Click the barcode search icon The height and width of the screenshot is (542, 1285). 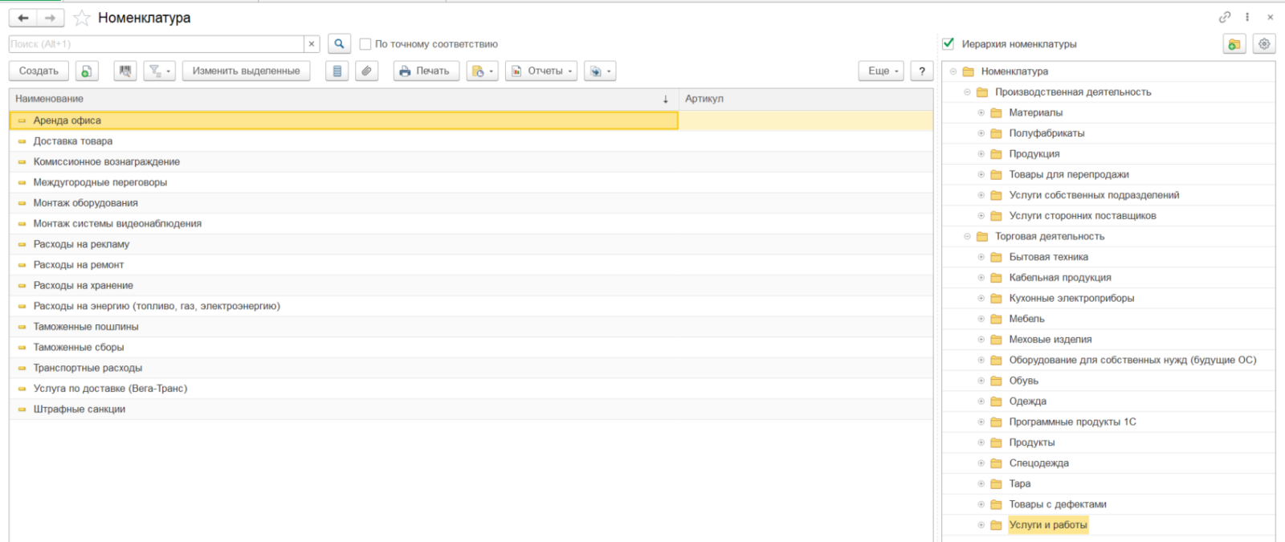click(125, 71)
